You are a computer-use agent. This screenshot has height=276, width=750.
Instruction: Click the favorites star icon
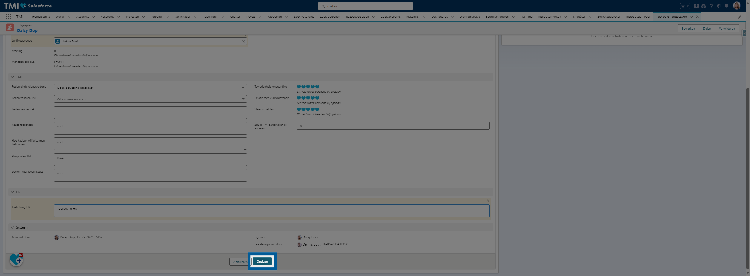click(x=683, y=6)
